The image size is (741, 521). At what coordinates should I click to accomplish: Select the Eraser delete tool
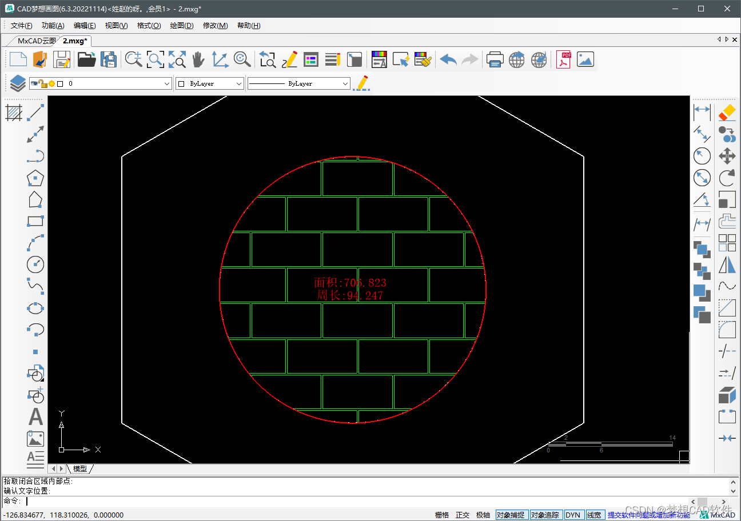click(x=727, y=112)
